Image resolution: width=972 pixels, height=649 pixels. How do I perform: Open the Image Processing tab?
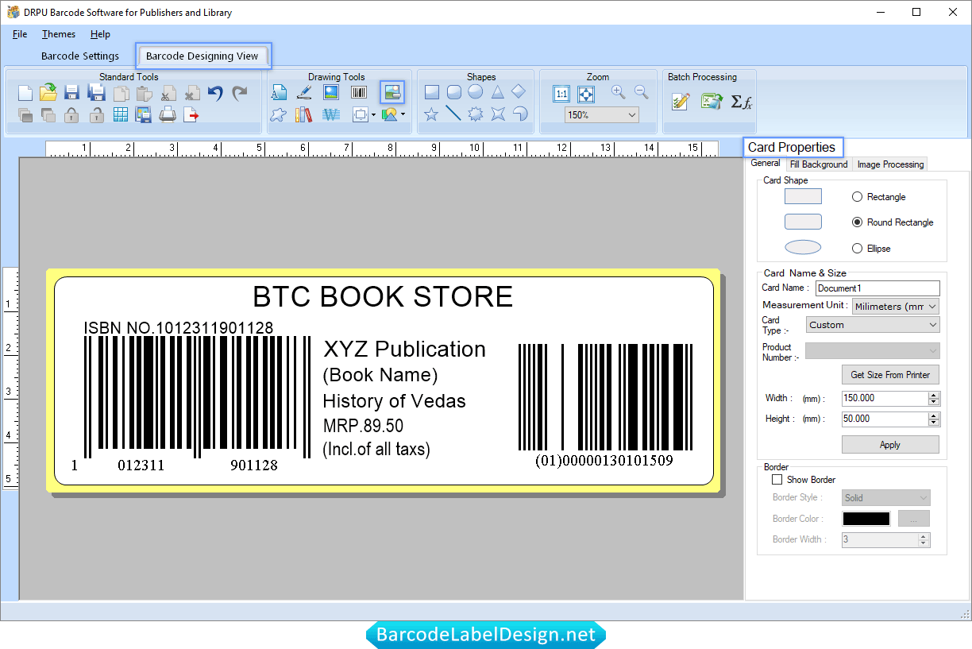pyautogui.click(x=890, y=164)
